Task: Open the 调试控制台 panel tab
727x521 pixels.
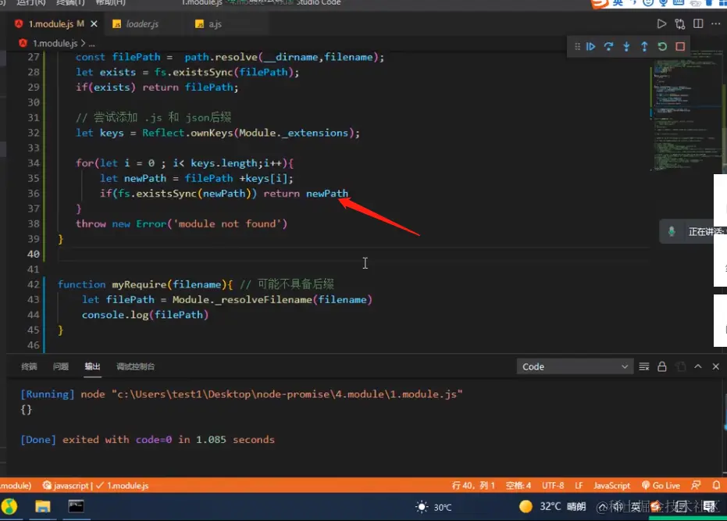Action: 135,366
